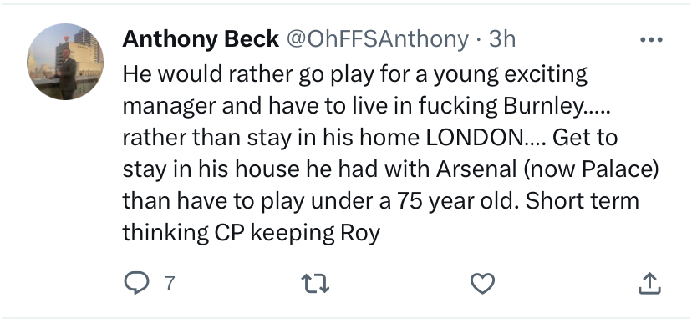Open the tweet via the 3h timestamp
The height and width of the screenshot is (323, 692).
pyautogui.click(x=501, y=39)
